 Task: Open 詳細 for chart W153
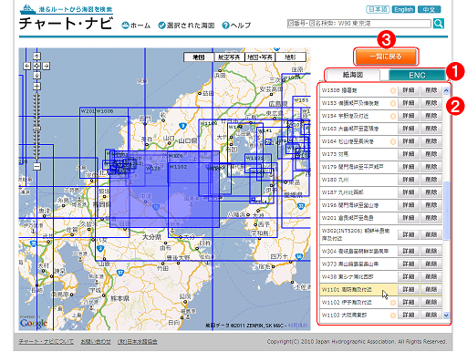click(x=409, y=103)
